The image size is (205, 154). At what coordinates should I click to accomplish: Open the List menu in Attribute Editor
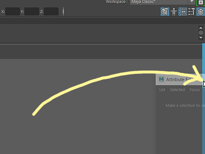coord(162,90)
